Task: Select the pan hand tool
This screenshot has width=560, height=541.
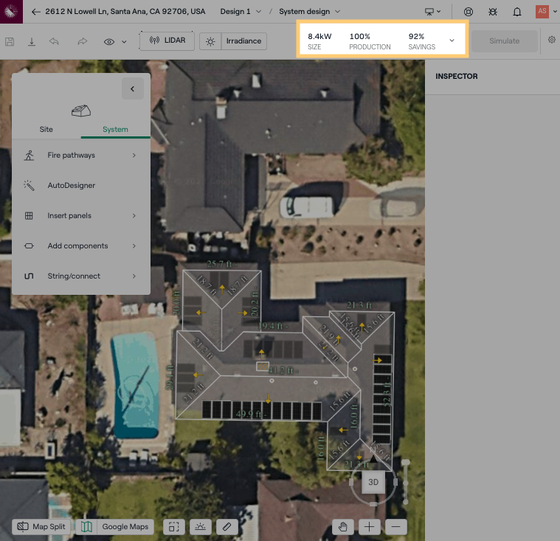Action: pyautogui.click(x=342, y=526)
